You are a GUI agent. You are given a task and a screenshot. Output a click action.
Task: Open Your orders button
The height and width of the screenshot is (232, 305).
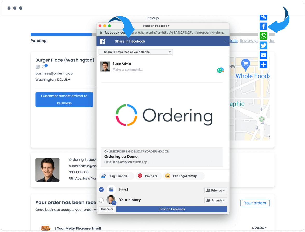coord(255,203)
